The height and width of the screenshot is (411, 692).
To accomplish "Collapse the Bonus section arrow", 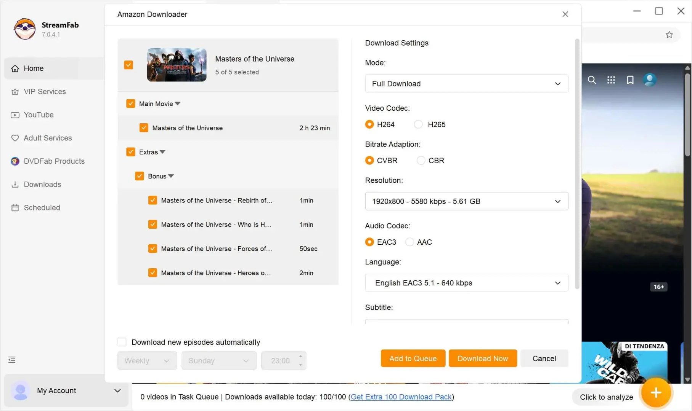I will (171, 176).
